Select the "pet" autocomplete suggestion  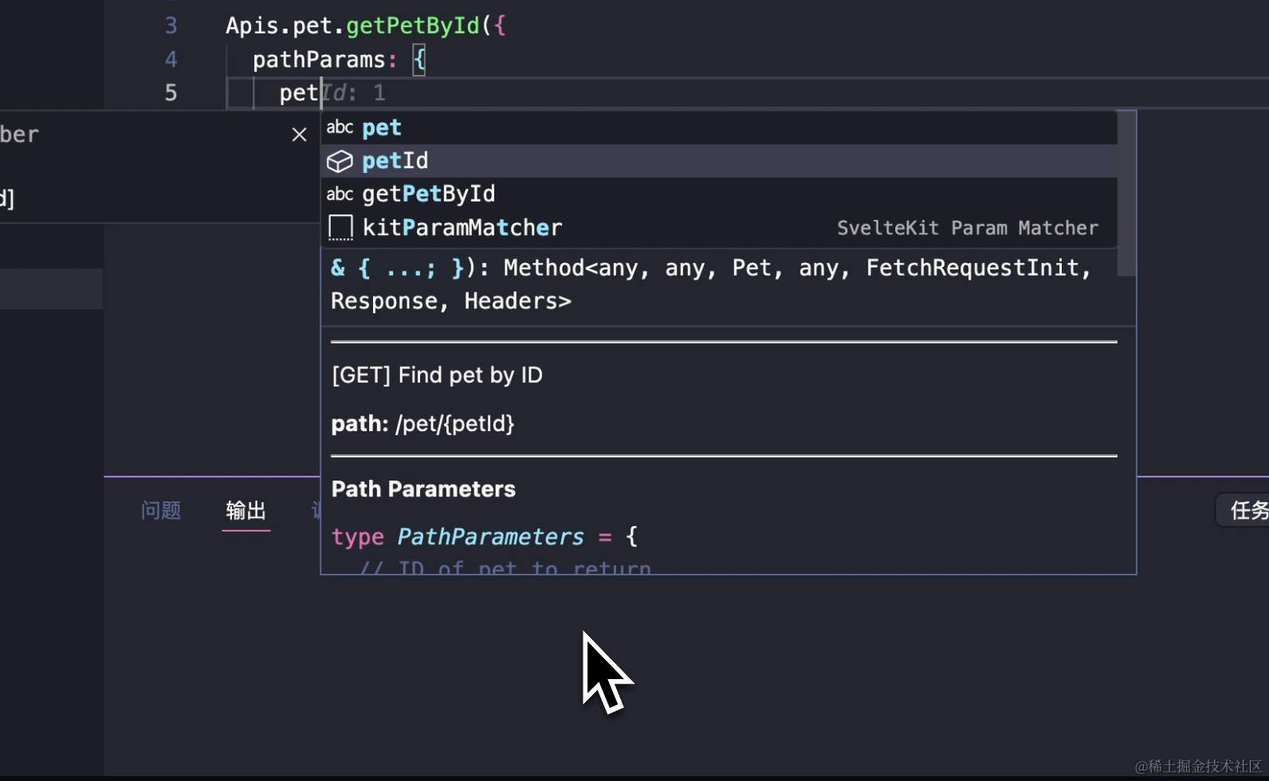point(382,128)
